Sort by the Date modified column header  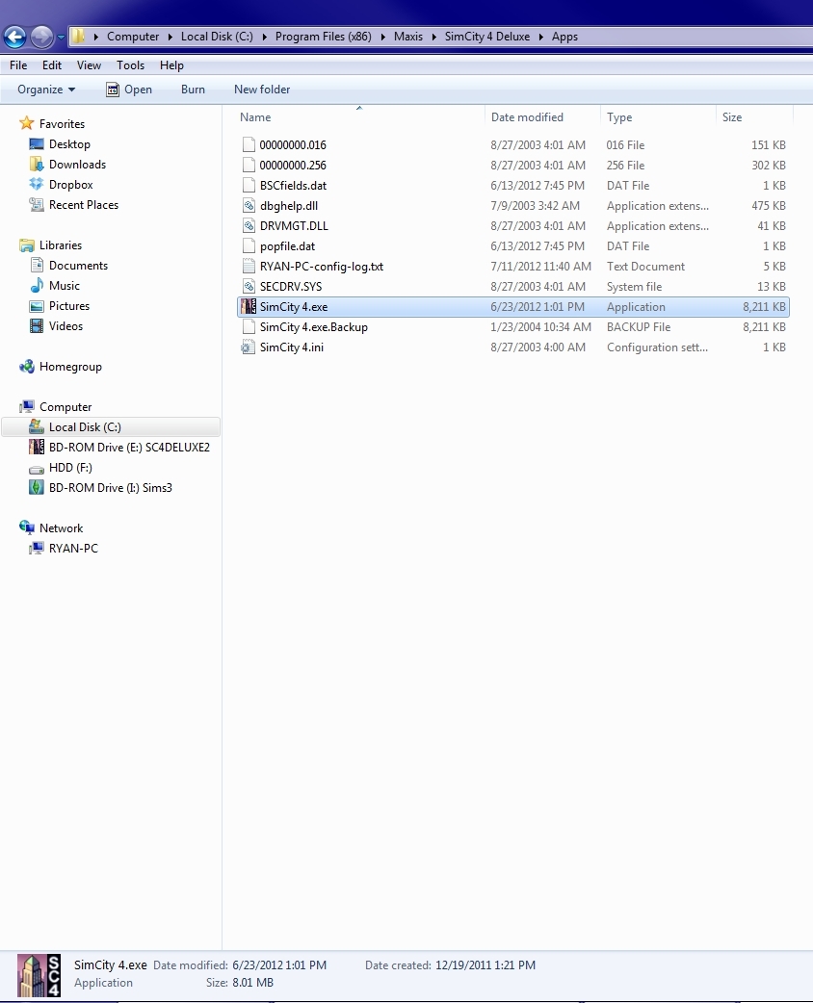coord(527,117)
